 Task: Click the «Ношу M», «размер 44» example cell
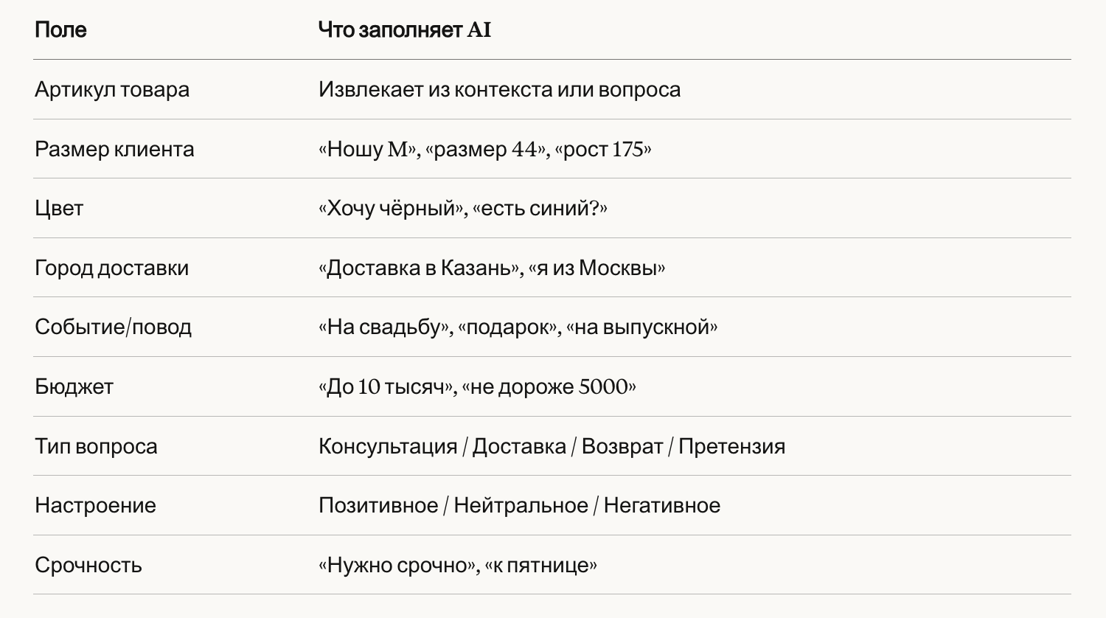coord(485,150)
